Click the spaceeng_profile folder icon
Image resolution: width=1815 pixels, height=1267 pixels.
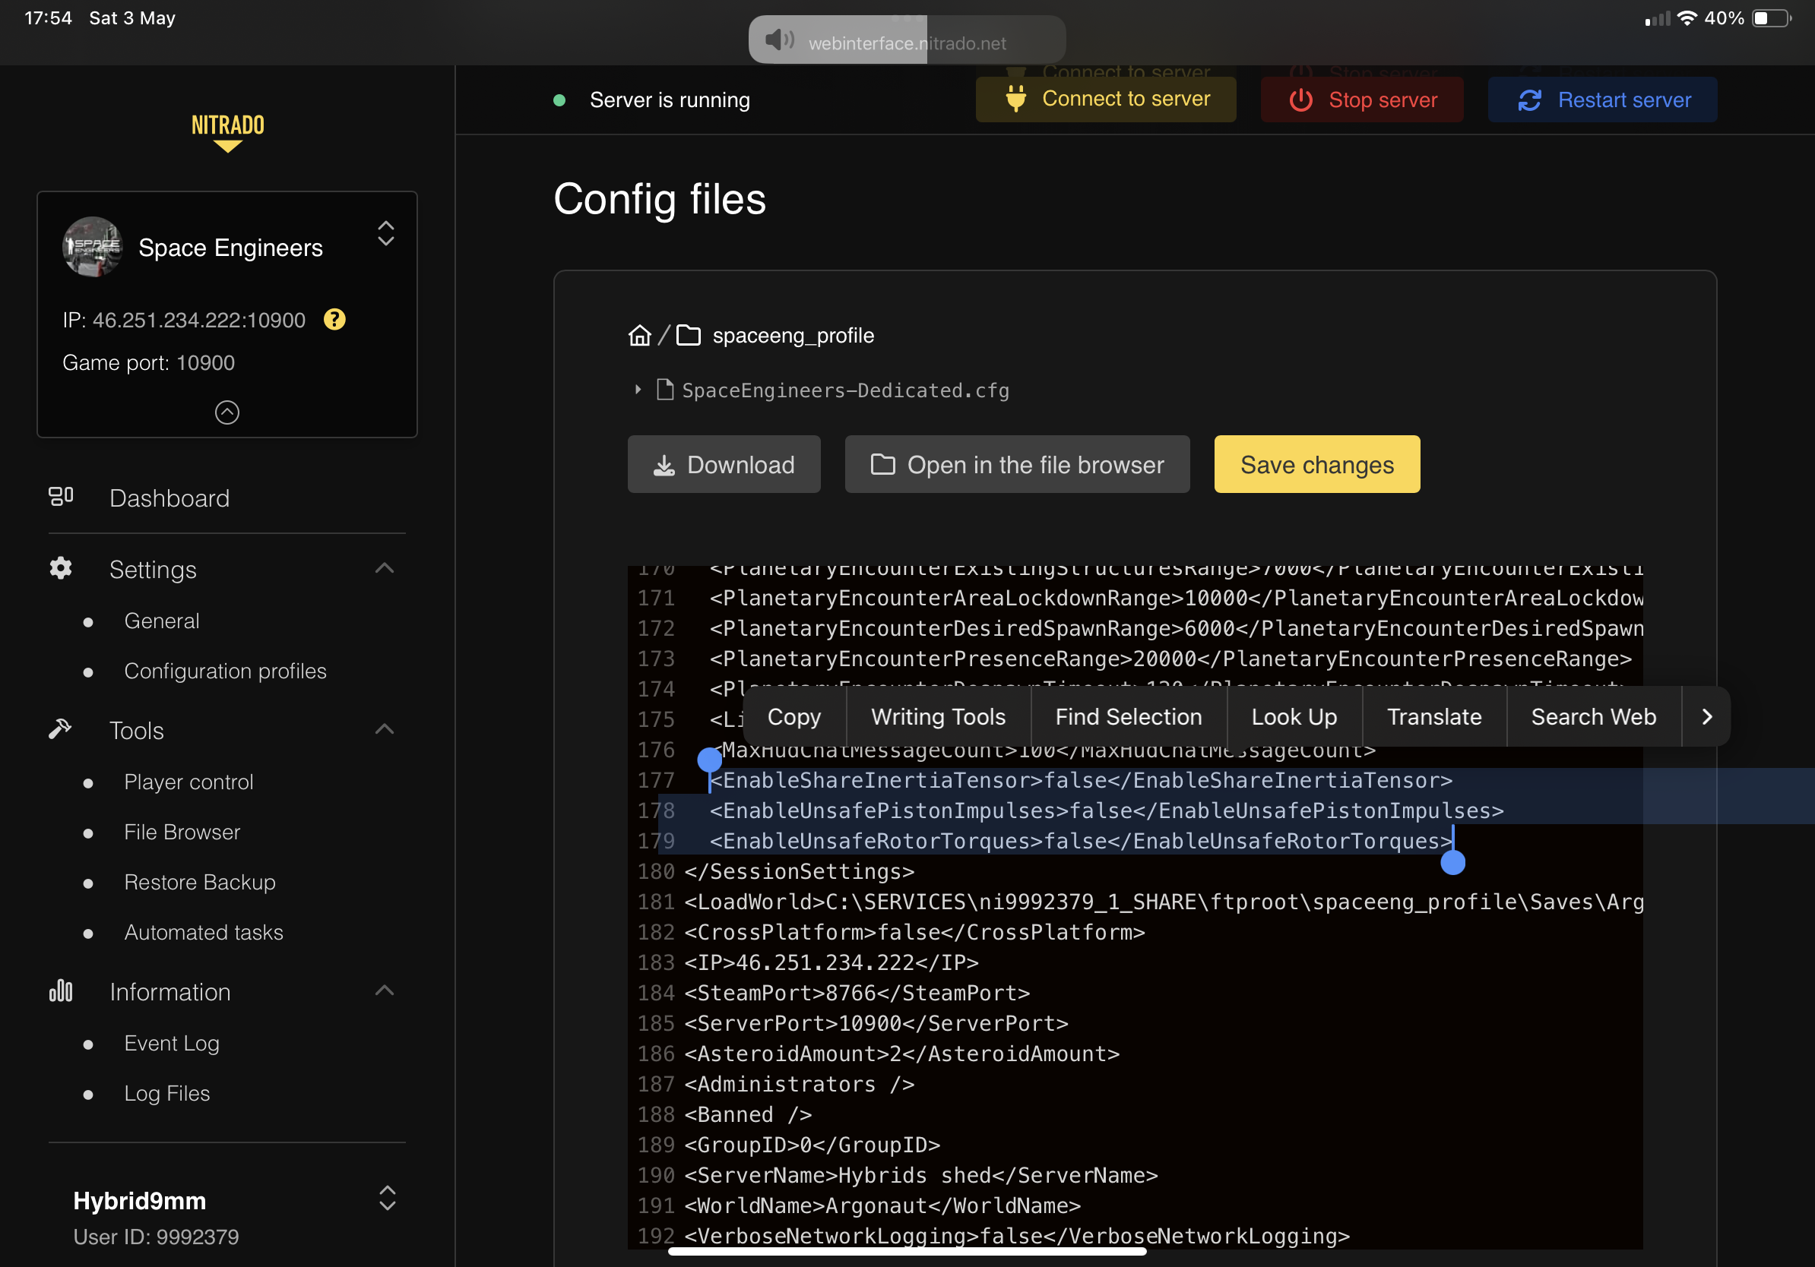(x=688, y=335)
